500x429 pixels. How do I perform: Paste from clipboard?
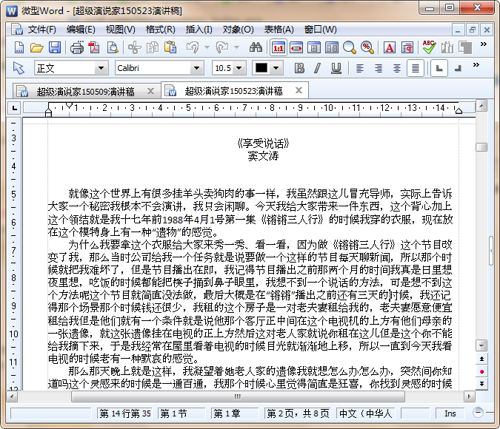(170, 48)
